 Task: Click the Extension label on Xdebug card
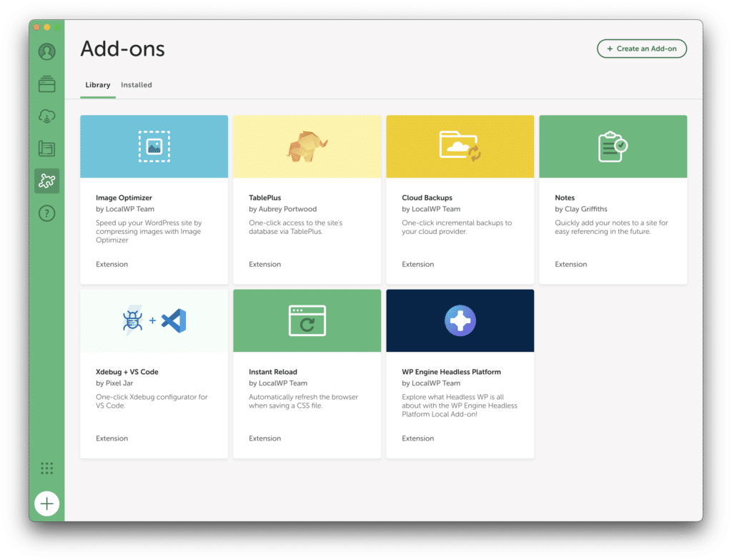112,438
